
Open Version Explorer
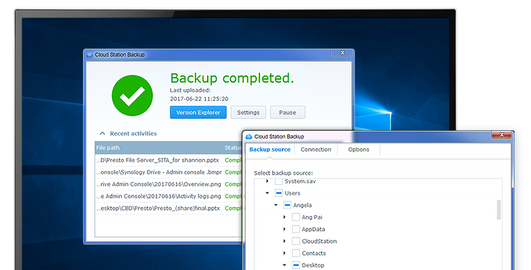[198, 112]
